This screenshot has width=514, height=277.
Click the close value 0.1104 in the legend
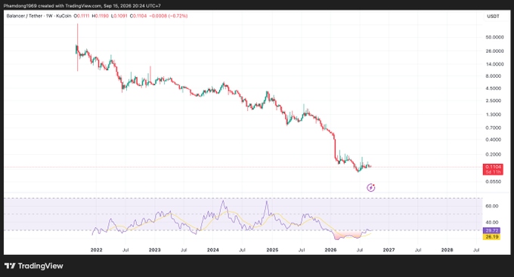click(140, 16)
